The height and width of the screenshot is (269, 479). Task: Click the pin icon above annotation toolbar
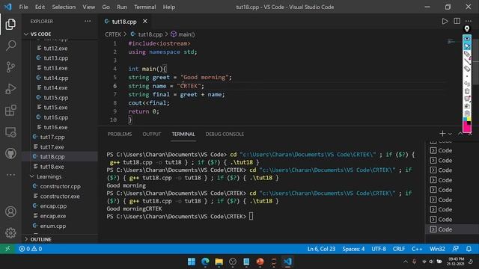tap(467, 28)
